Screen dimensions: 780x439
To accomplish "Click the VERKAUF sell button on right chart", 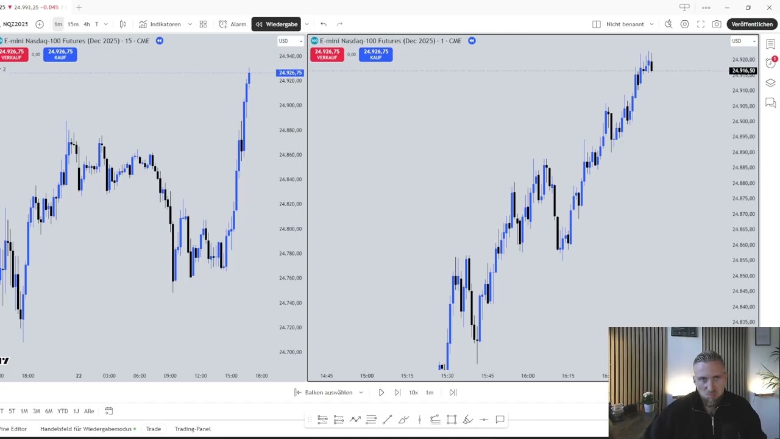I will [x=327, y=54].
